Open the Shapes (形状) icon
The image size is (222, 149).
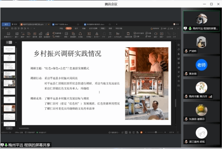[28, 34]
